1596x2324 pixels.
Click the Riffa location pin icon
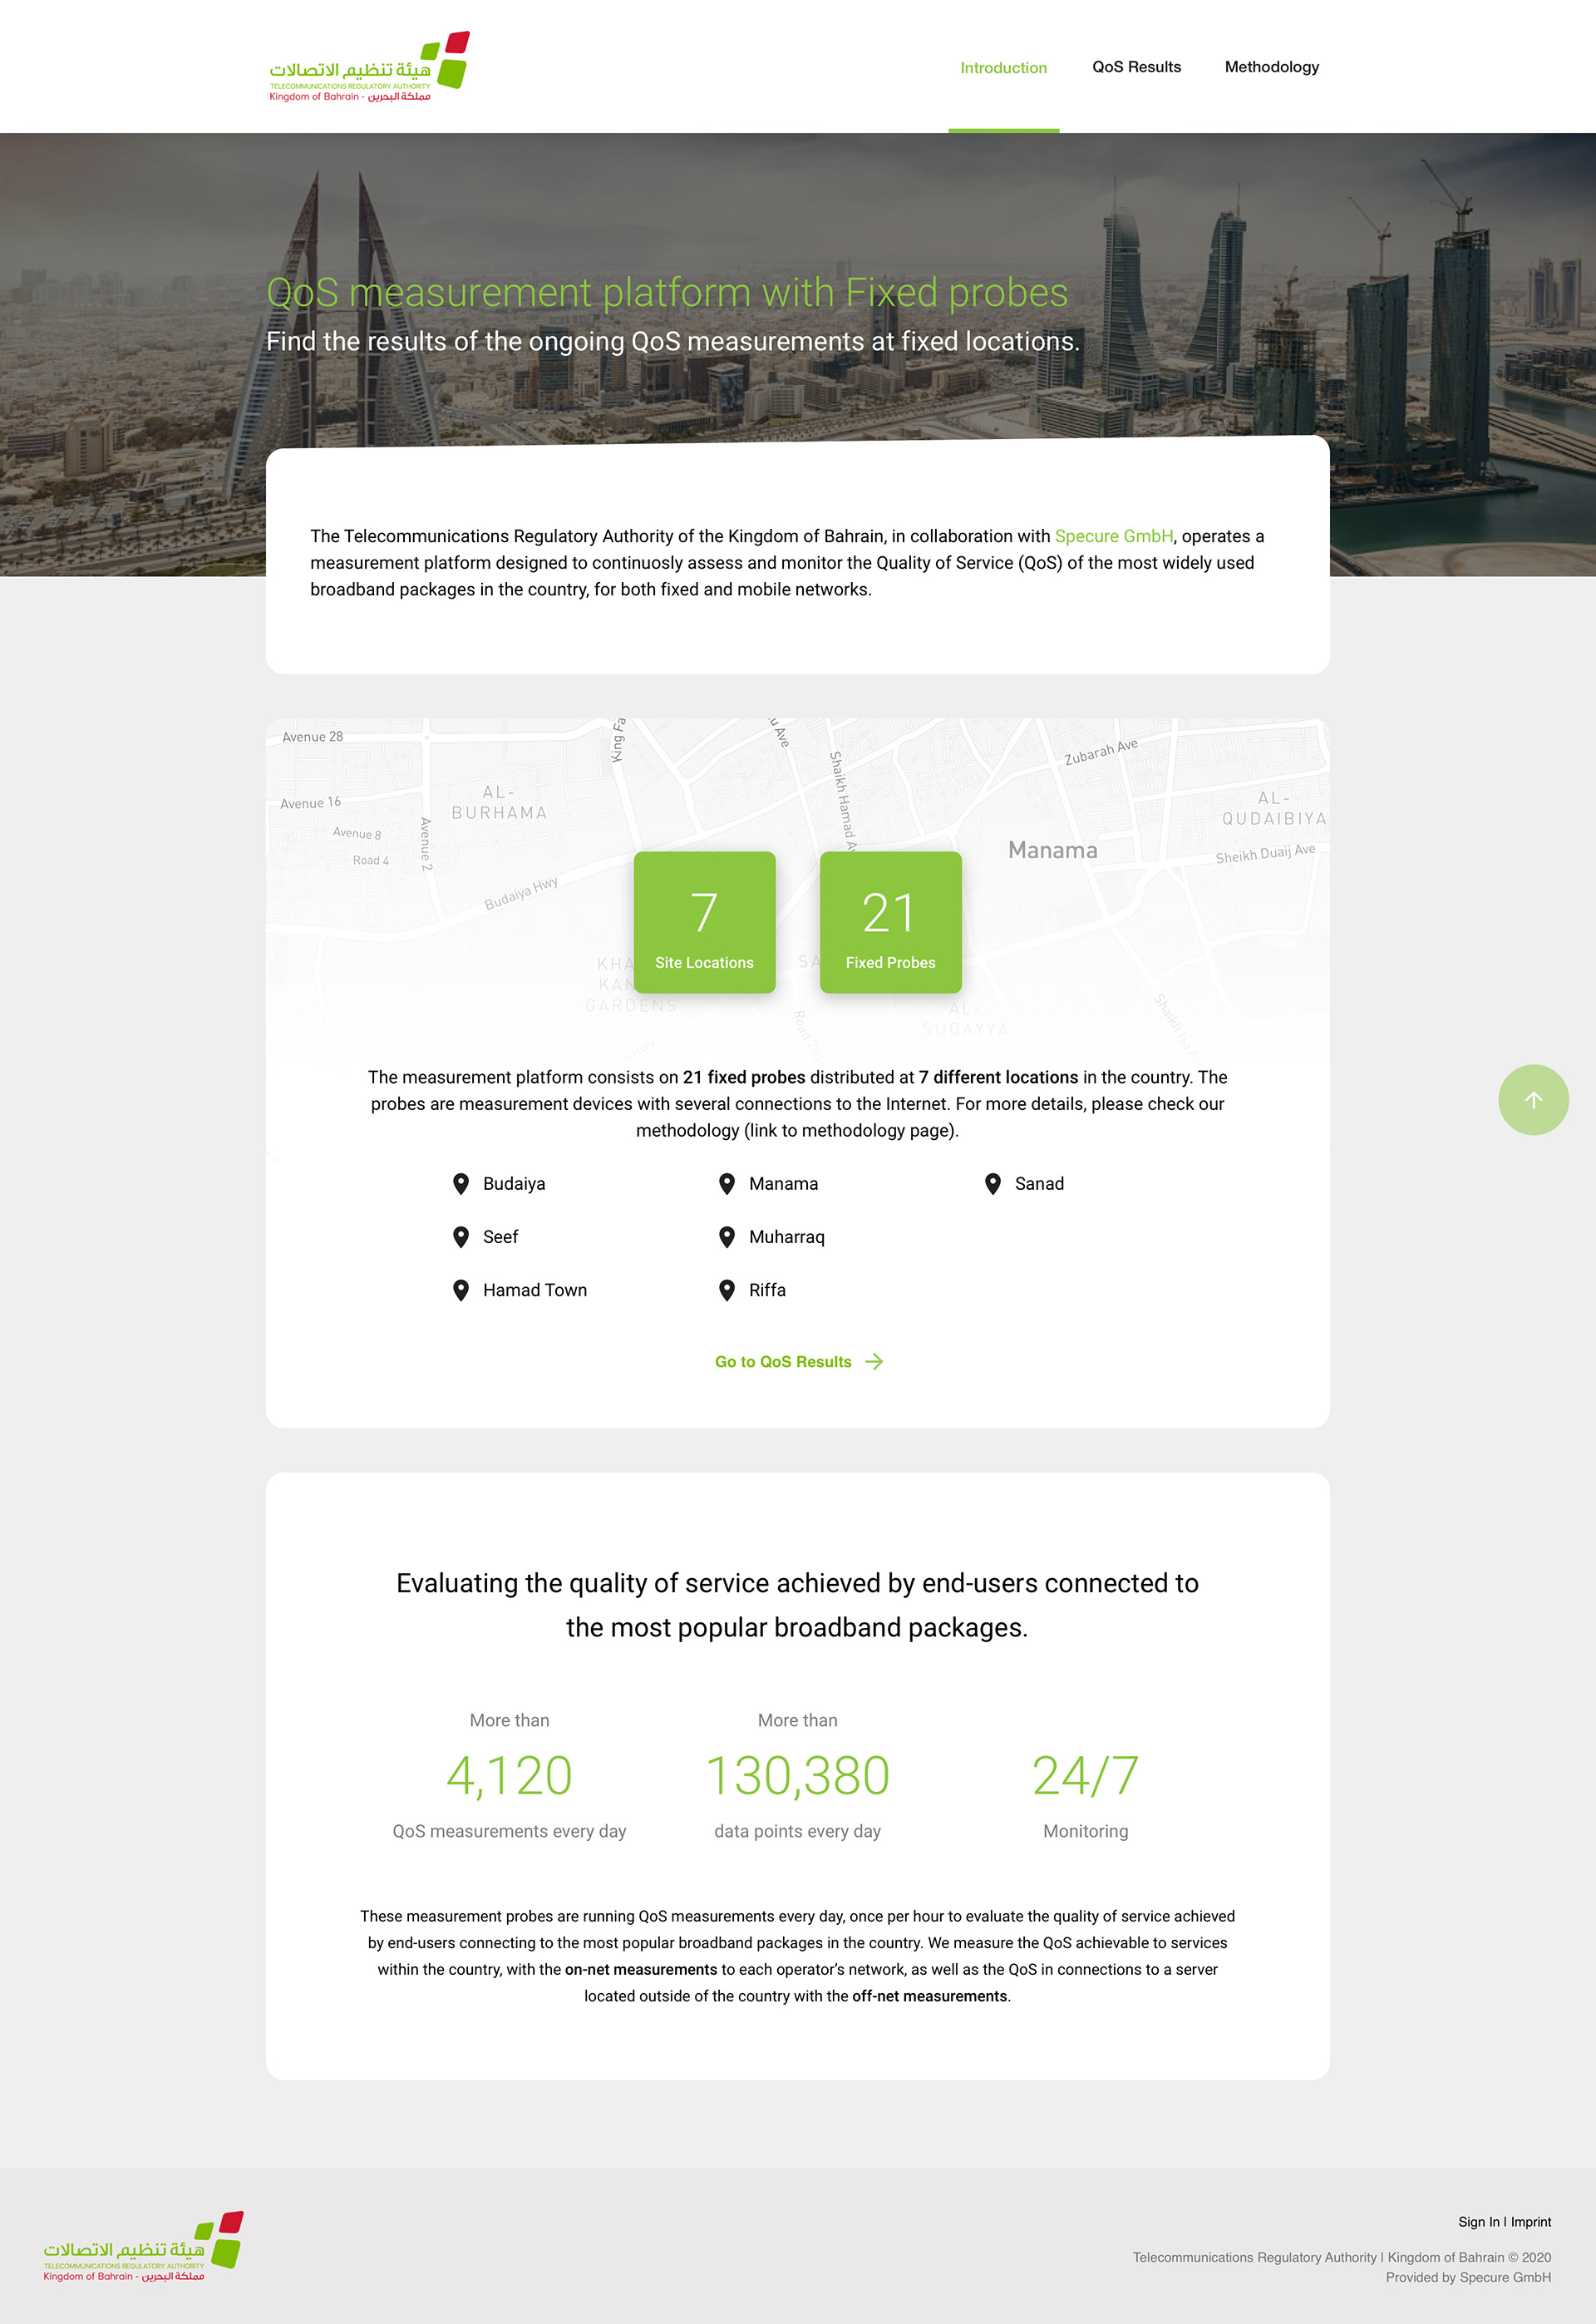(x=727, y=1290)
